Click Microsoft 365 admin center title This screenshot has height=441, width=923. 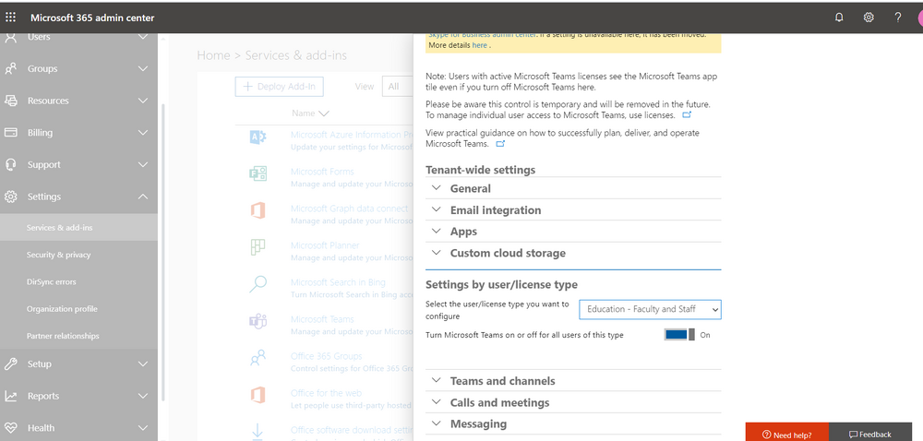[92, 18]
